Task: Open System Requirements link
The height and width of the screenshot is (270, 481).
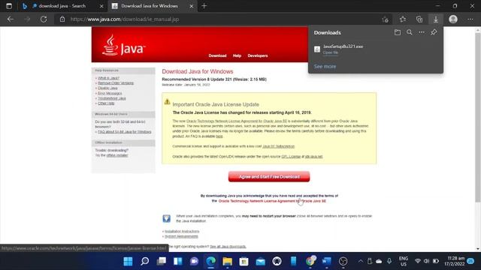Action: [x=181, y=236]
